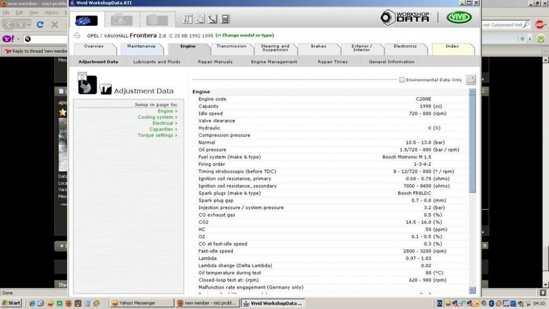Click the Workshop Data logo
The width and height of the screenshot is (549, 309).
click(x=406, y=18)
